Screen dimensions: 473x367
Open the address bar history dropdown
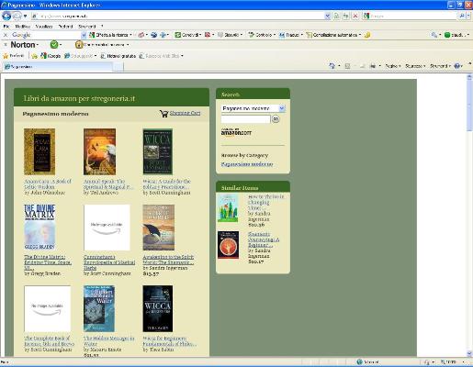pyautogui.click(x=327, y=16)
